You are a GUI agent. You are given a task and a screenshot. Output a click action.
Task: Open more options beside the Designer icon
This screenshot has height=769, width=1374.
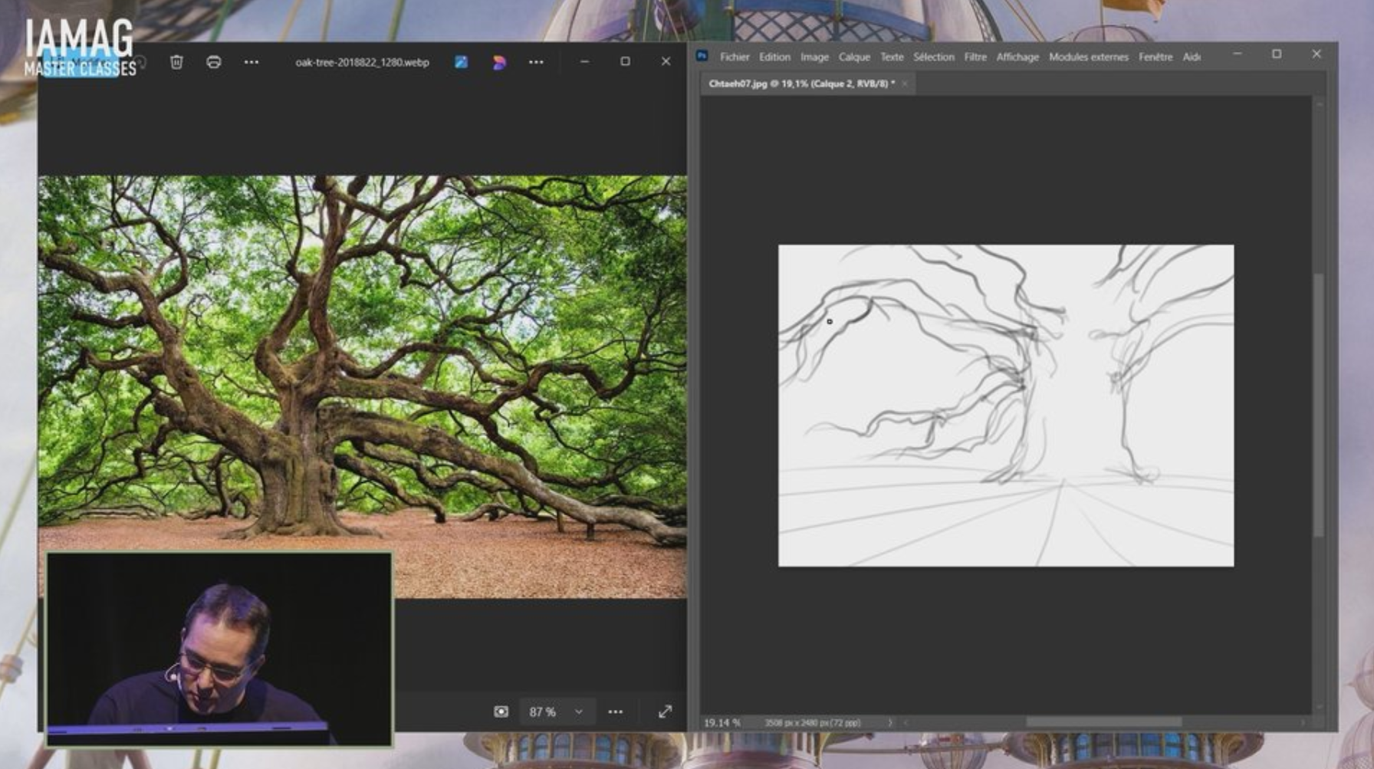[x=536, y=62]
